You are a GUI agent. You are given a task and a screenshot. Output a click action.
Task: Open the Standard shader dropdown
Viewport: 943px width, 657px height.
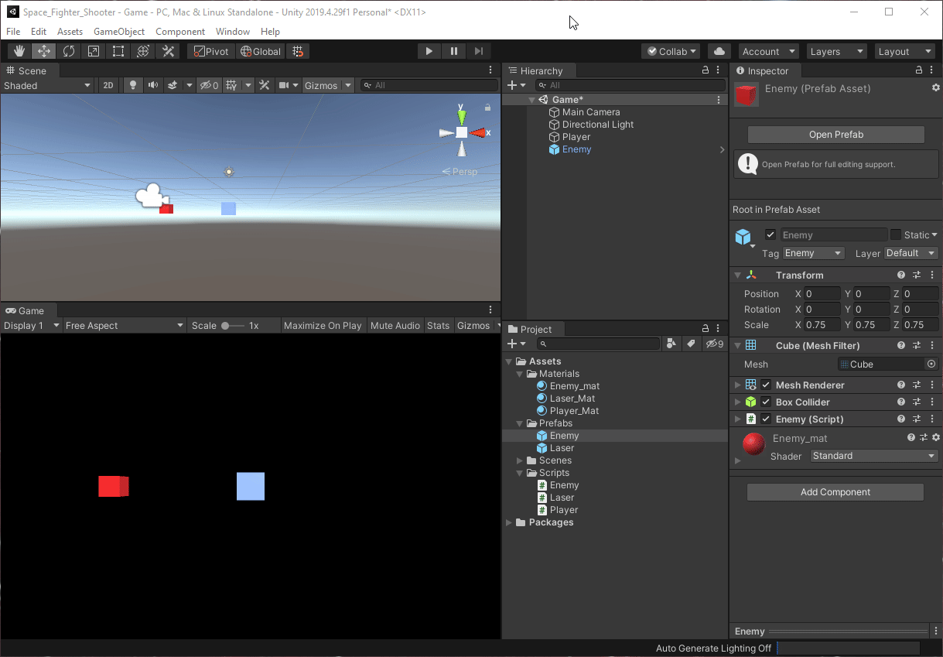tap(873, 456)
